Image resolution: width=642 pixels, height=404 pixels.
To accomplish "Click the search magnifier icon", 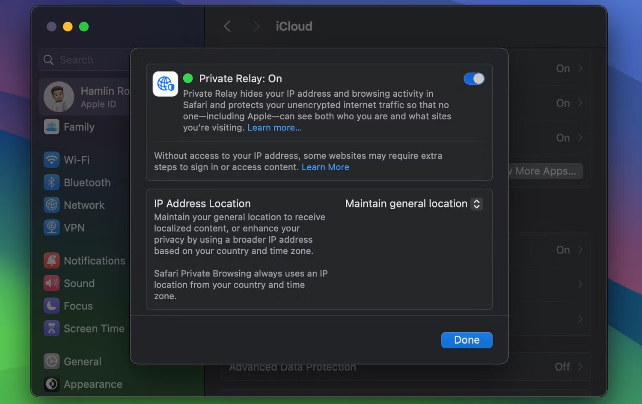I will coord(49,60).
